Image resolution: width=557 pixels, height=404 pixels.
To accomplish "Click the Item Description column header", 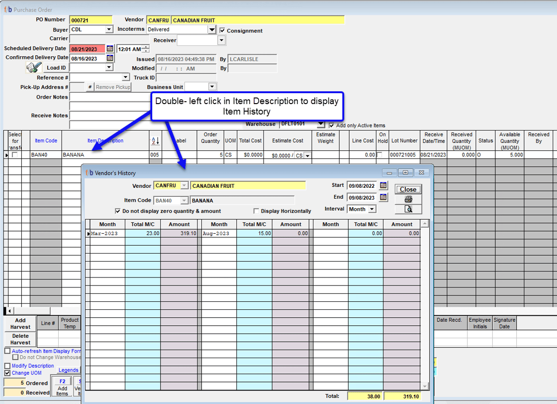I will [x=105, y=141].
